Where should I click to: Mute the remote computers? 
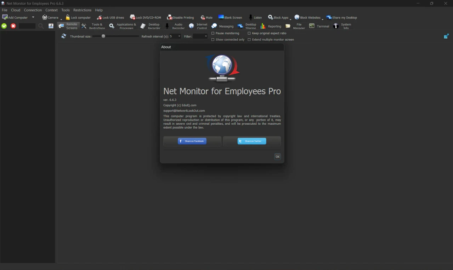pos(206,17)
